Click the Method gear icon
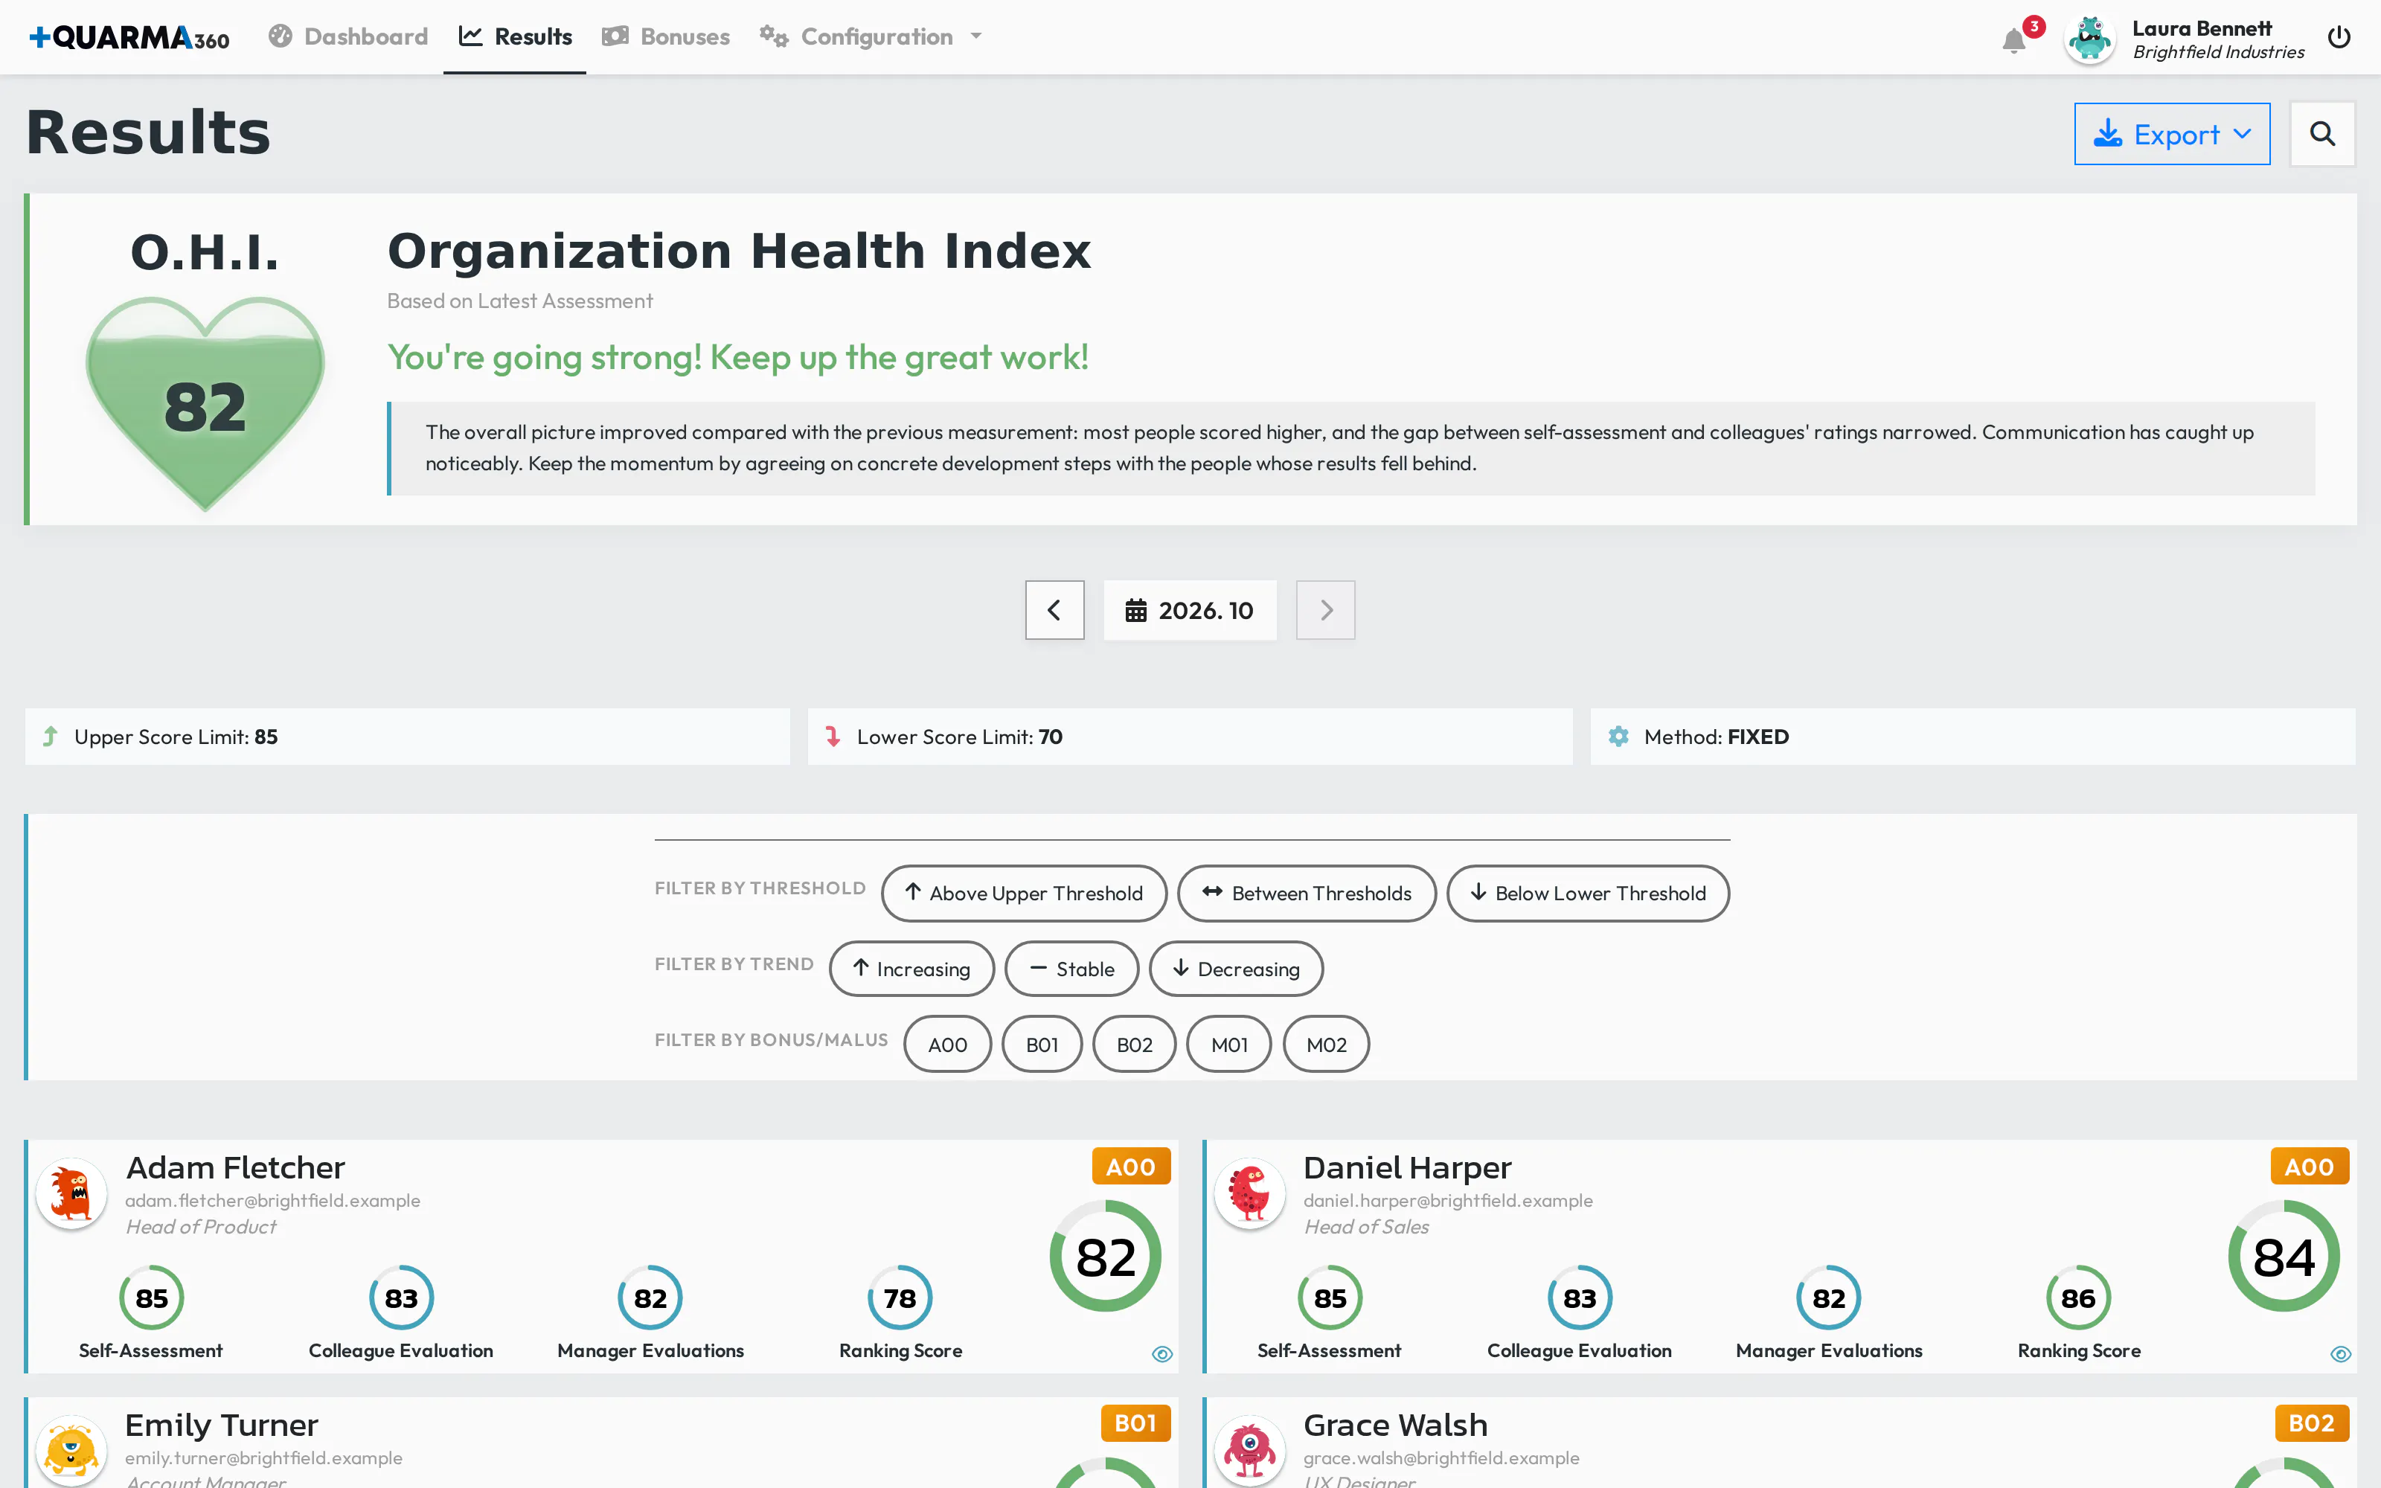2381x1488 pixels. 1618,736
